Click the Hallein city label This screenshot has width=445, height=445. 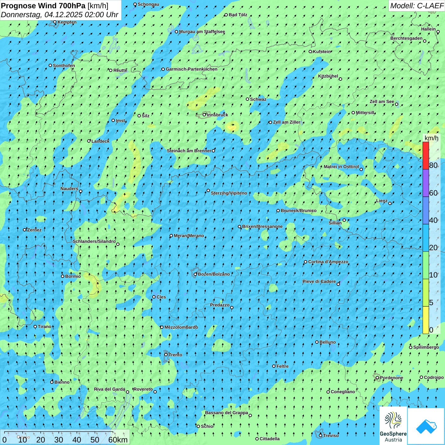coord(428,29)
